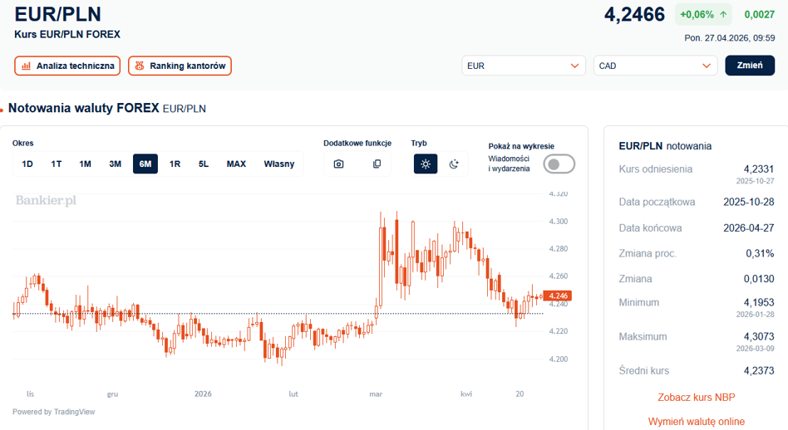This screenshot has width=788, height=430.
Task: Click the orange 4.246 price label
Action: pos(557,296)
